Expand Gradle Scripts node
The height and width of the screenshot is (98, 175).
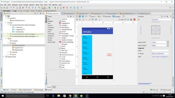pos(4,57)
